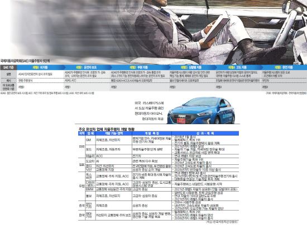This screenshot has height=225, width=307.
Task: Select the 레벨0 비자동 header cell
Action: [x=40, y=67]
